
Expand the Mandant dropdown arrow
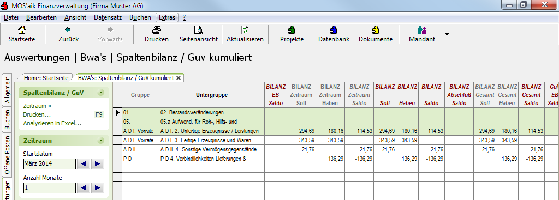click(x=447, y=34)
